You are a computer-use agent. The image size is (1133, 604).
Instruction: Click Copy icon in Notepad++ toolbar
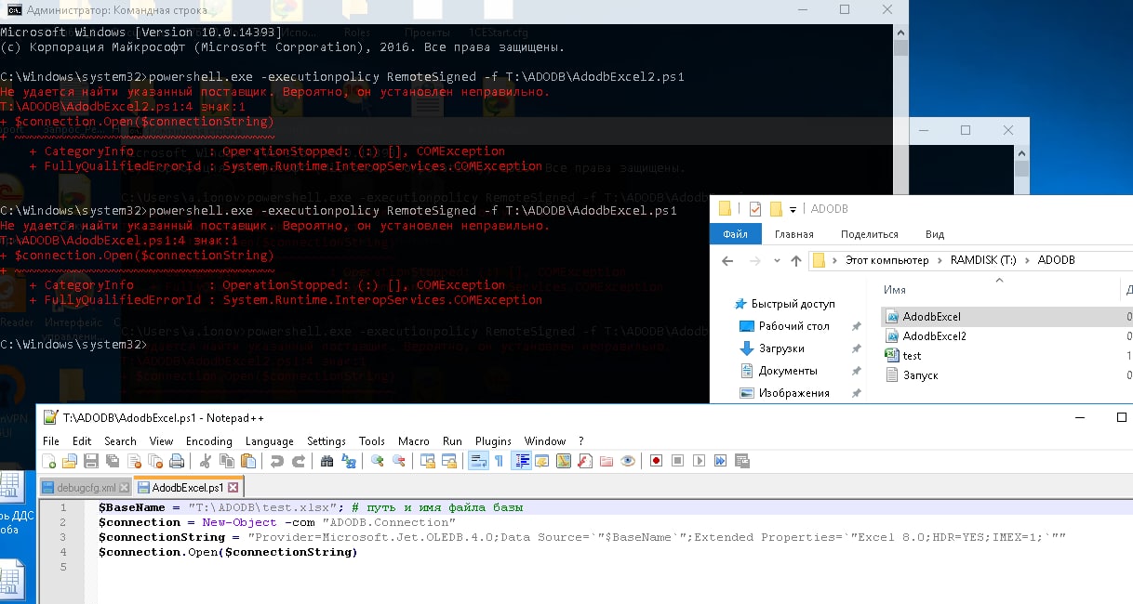[226, 461]
